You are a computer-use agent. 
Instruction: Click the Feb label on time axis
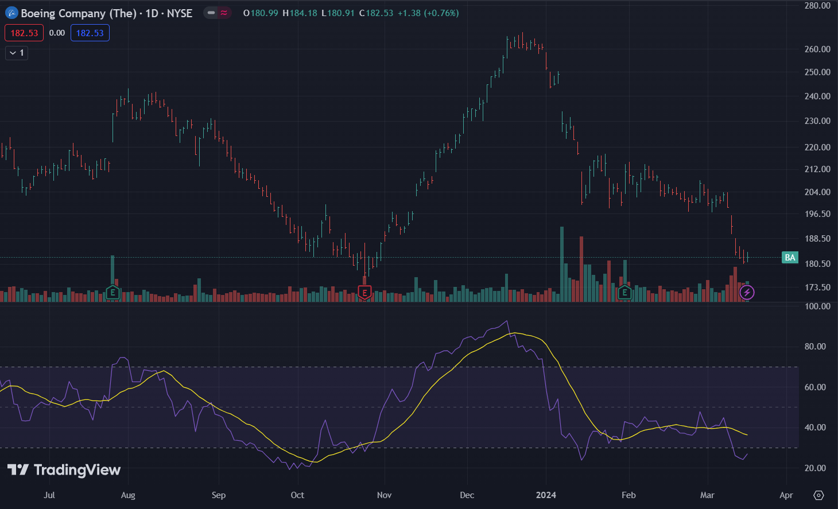(628, 495)
